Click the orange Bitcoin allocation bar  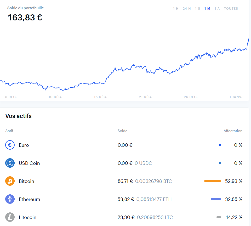(212, 181)
